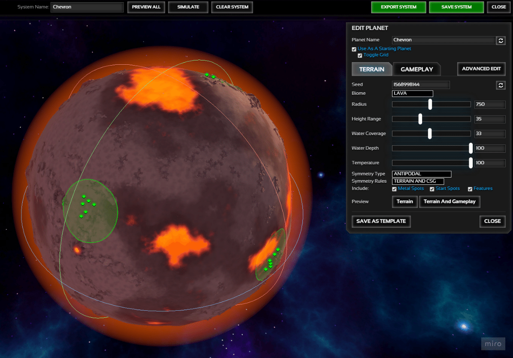Click the Height Range slider handle
This screenshot has height=358, width=513.
coord(420,119)
